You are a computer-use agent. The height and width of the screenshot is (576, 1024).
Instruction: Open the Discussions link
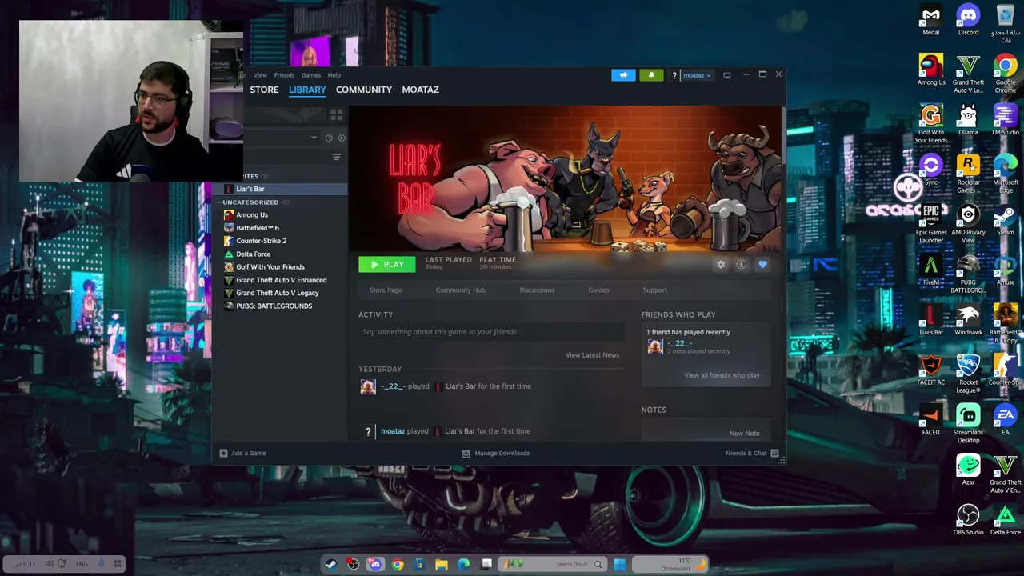(537, 290)
